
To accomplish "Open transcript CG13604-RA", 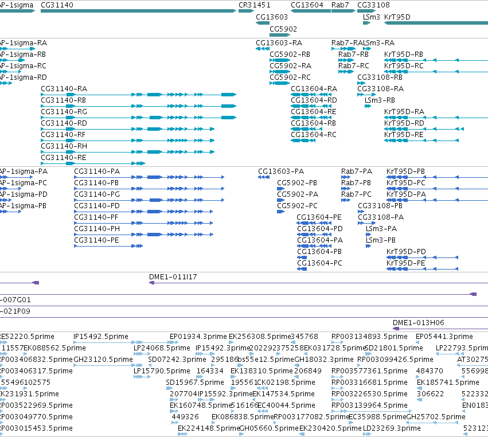I will tap(314, 89).
